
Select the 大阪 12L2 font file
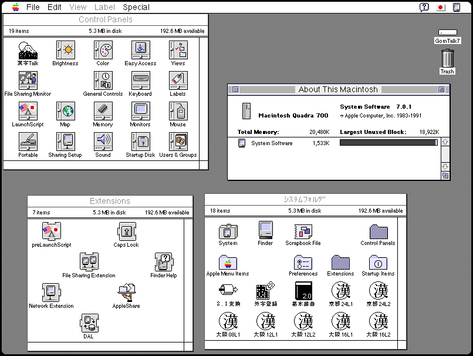(303, 321)
